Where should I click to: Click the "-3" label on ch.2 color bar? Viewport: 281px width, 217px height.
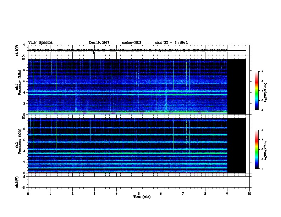pyautogui.click(x=262, y=130)
